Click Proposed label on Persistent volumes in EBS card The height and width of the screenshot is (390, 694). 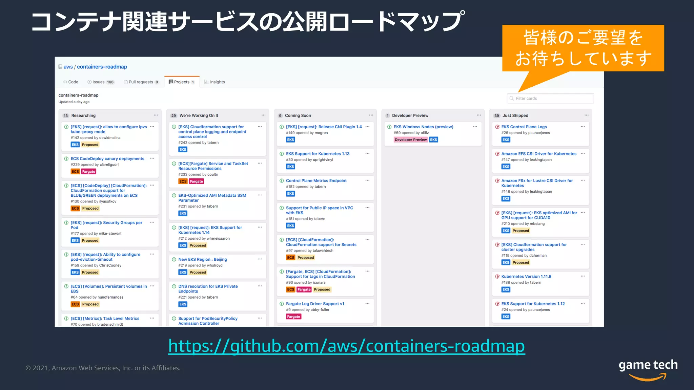pos(90,304)
